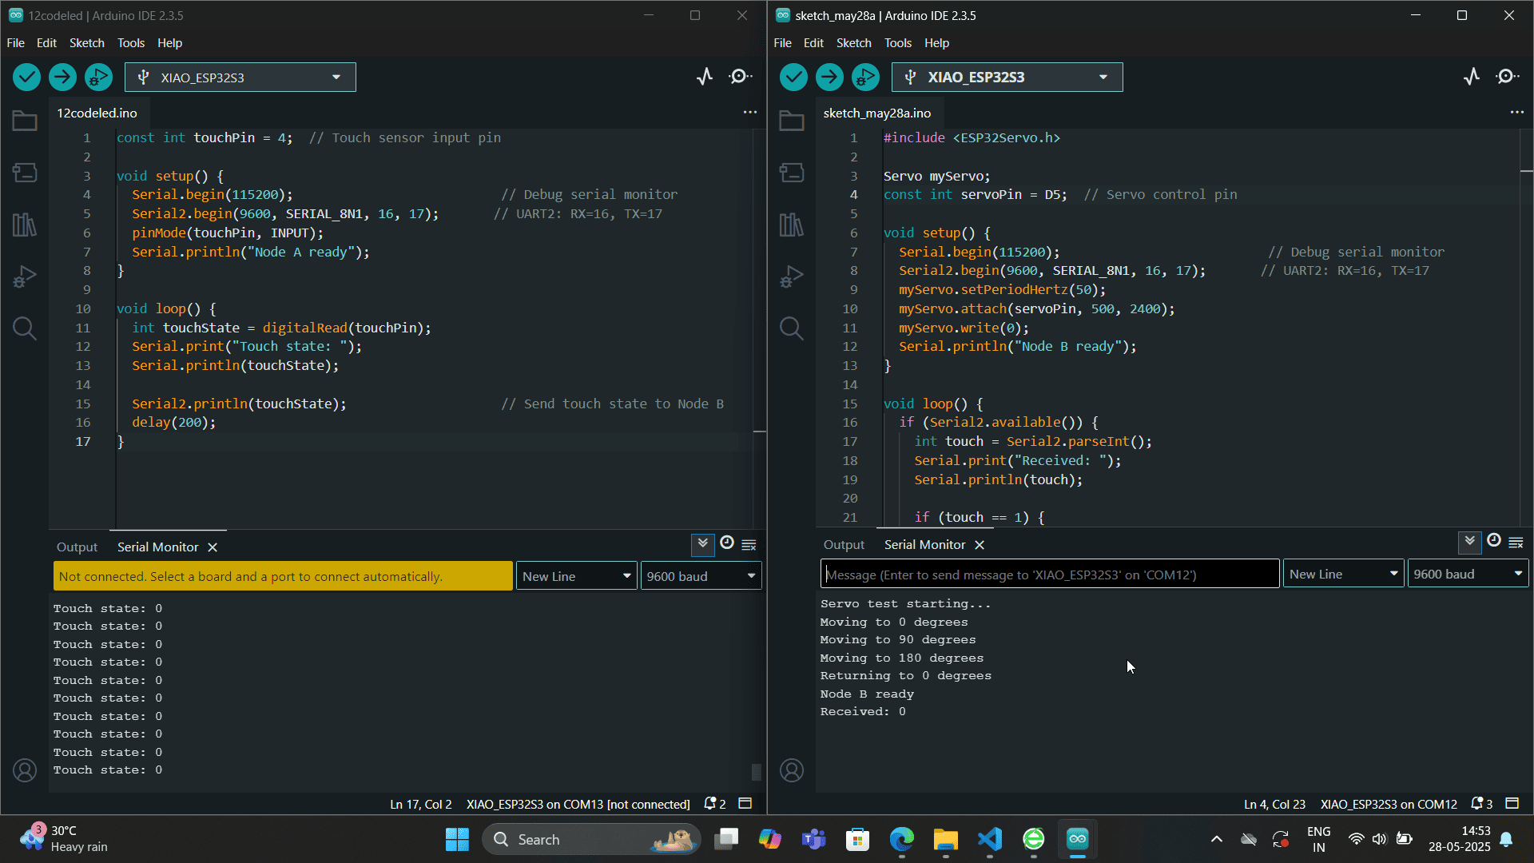The image size is (1534, 863).
Task: Switch to Output tab in sketch_may28a window
Action: tap(844, 545)
